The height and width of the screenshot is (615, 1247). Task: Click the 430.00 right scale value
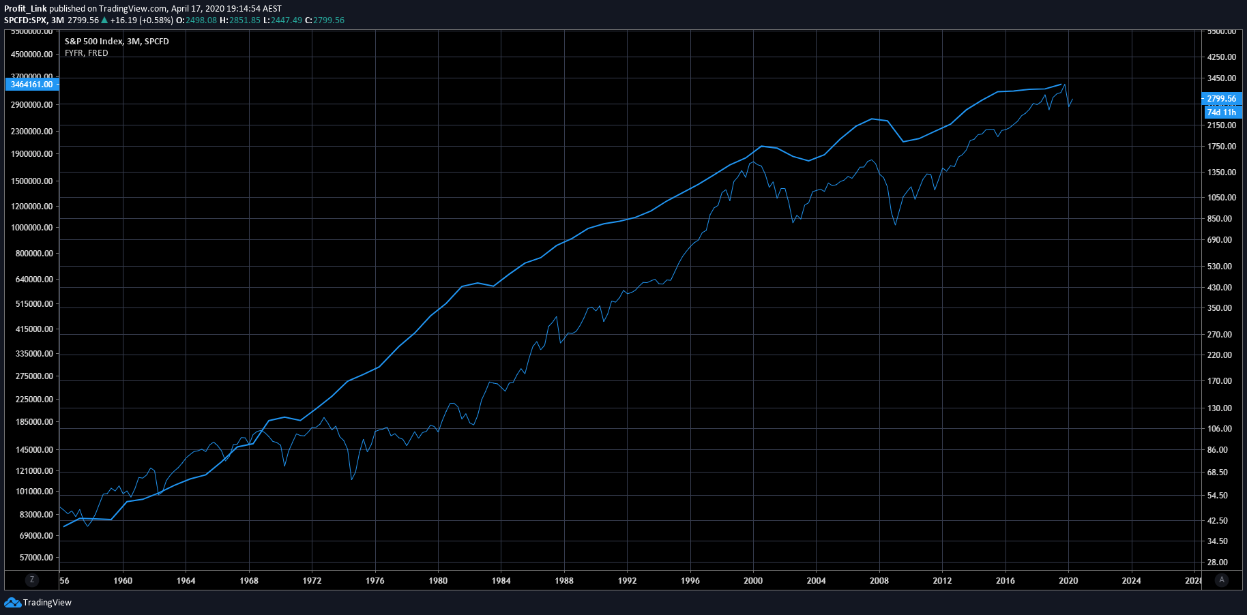pos(1220,288)
